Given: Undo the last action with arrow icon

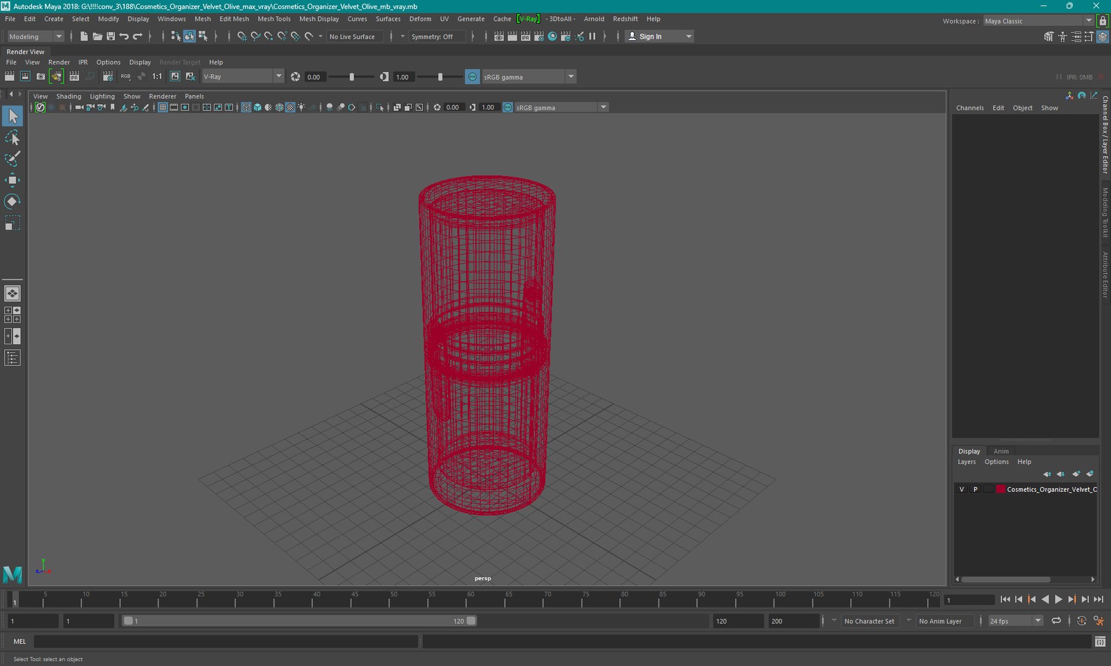Looking at the screenshot, I should [124, 36].
